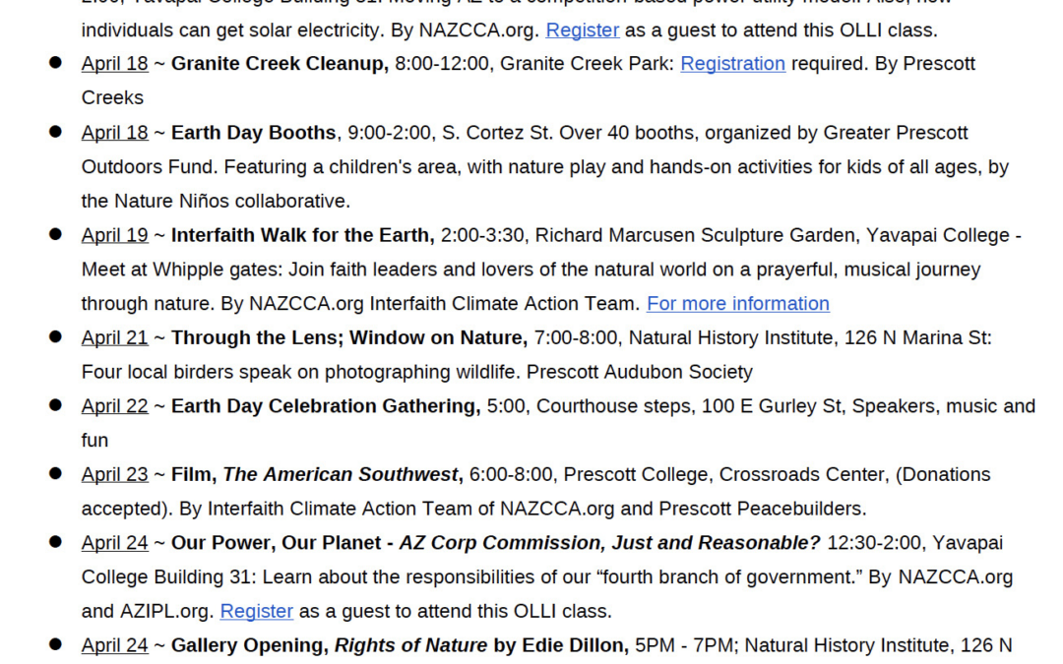The height and width of the screenshot is (664, 1063).
Task: Click April 18 date before Earth Day Booths
Action: coord(114,133)
